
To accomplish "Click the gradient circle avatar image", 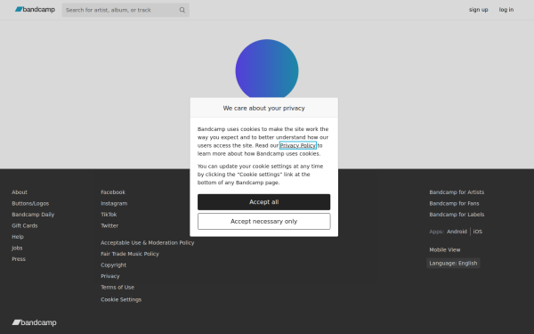I will pos(267,70).
